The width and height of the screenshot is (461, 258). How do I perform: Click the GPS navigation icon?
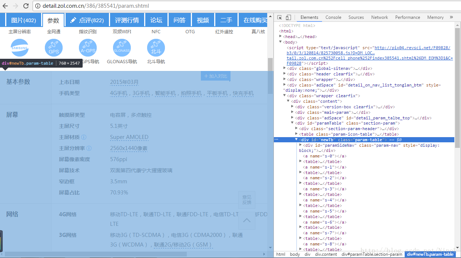coord(54,48)
